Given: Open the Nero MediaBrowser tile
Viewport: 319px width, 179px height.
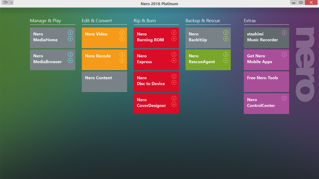Looking at the screenshot, I should pyautogui.click(x=52, y=60).
